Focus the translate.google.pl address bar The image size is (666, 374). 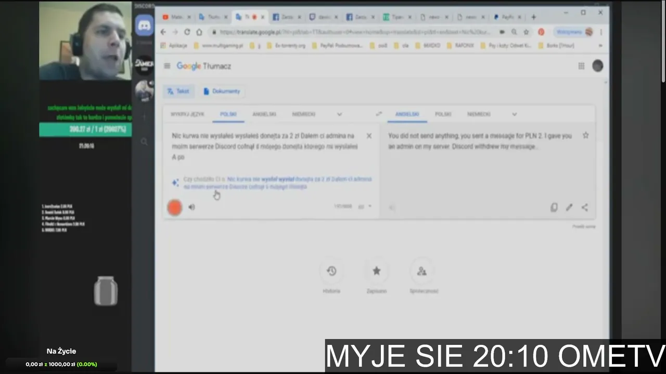point(354,32)
